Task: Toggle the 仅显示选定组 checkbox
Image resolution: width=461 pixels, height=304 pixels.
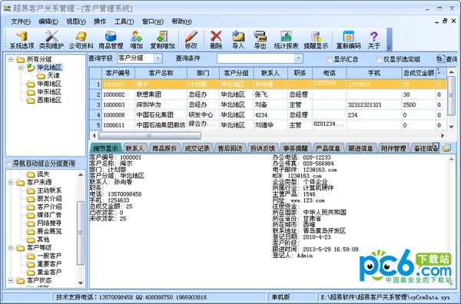Action: pos(379,60)
